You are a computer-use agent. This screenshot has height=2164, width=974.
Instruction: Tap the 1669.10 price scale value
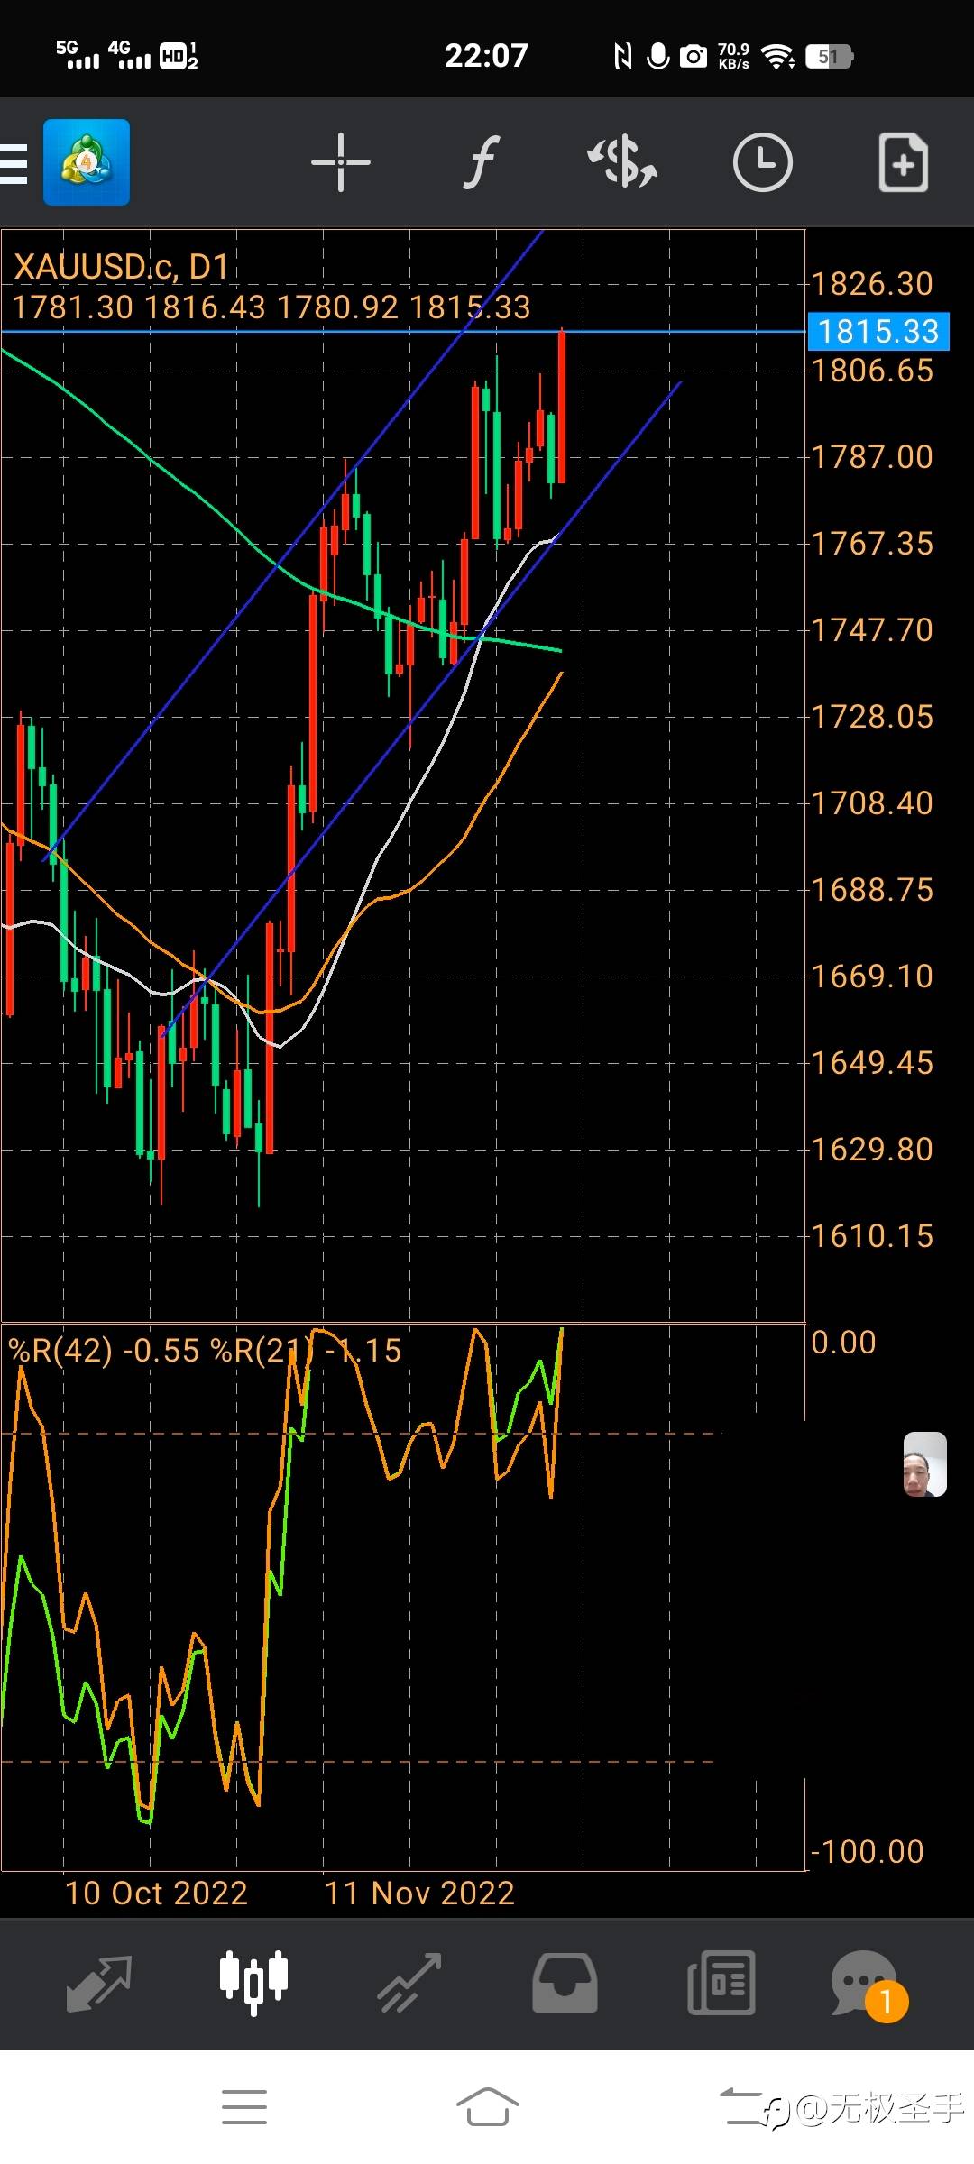[x=873, y=977]
